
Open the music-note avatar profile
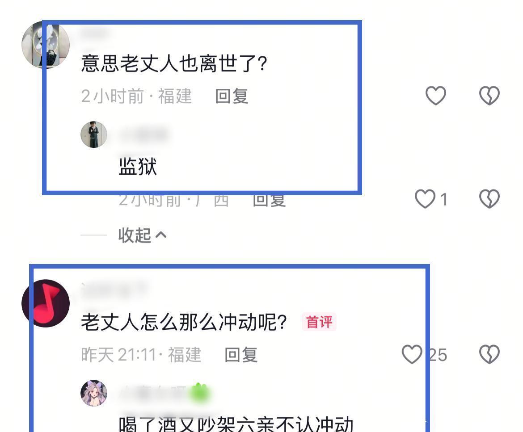tap(46, 303)
